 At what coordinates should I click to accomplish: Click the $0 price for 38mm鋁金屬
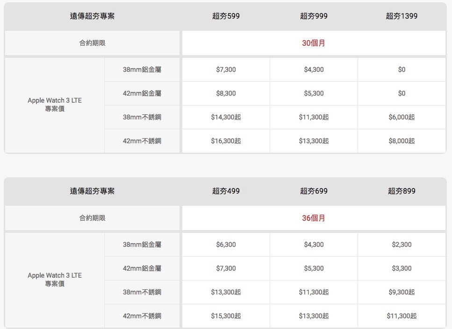point(402,70)
